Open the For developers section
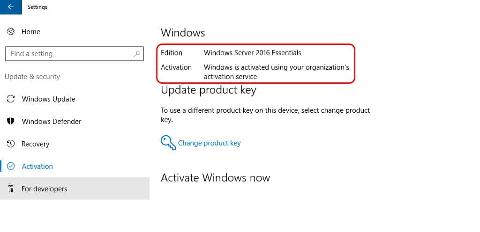The image size is (480, 232). (75, 188)
